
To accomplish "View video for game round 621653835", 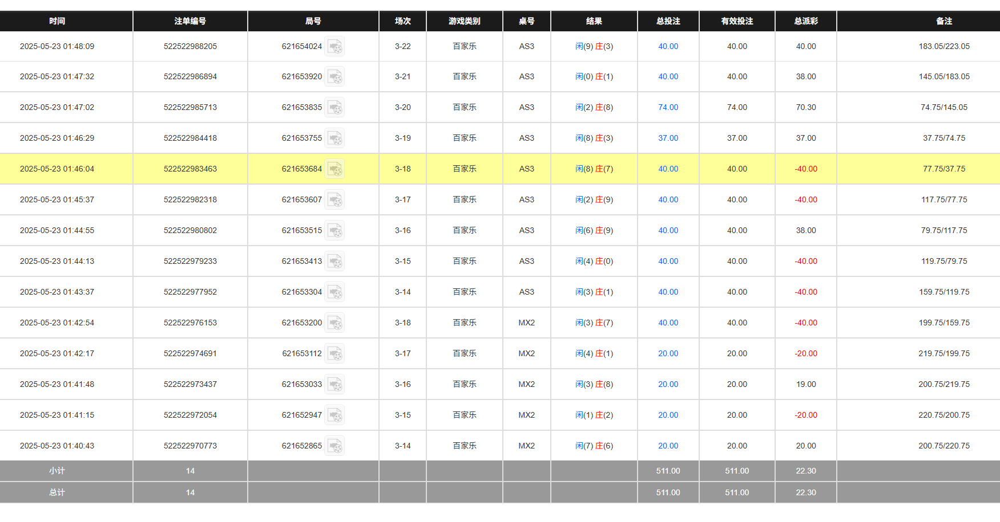I will click(336, 107).
